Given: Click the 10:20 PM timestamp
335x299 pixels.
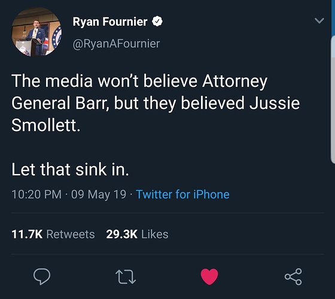Looking at the screenshot, I should point(36,194).
